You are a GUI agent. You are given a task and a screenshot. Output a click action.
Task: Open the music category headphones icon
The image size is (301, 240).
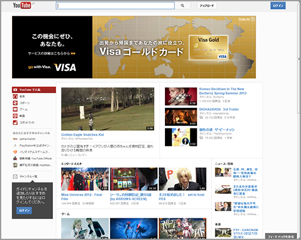[15, 97]
